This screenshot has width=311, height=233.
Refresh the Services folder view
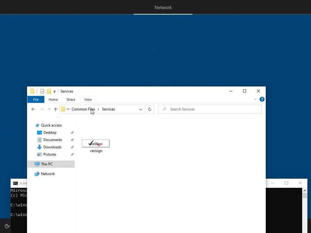pyautogui.click(x=149, y=109)
